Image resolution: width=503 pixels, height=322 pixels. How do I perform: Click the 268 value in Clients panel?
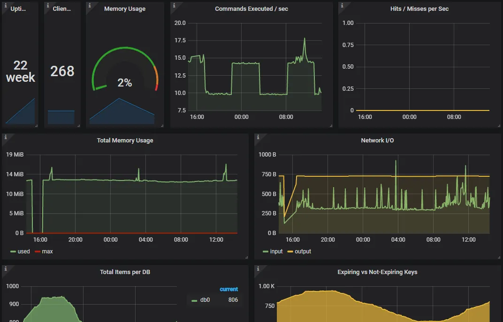pyautogui.click(x=62, y=71)
